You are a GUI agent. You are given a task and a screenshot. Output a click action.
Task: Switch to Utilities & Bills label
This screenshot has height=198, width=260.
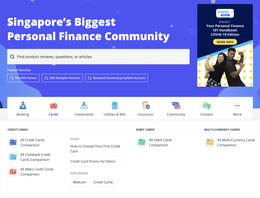pyautogui.click(x=115, y=114)
